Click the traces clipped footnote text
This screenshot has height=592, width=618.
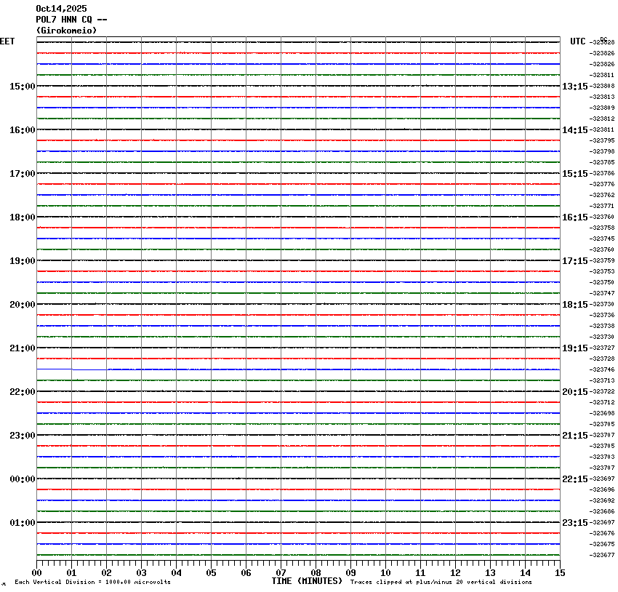(441, 582)
